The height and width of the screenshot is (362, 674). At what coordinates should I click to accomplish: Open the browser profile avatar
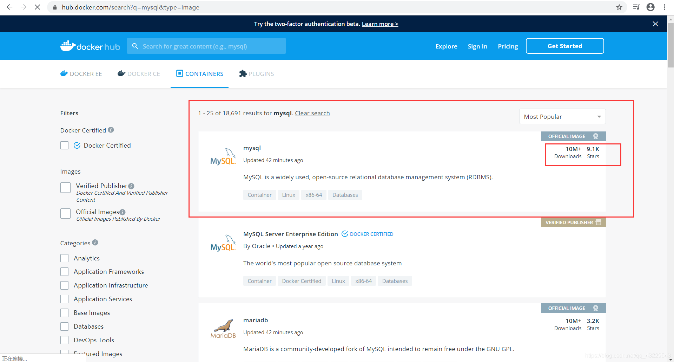tap(650, 7)
